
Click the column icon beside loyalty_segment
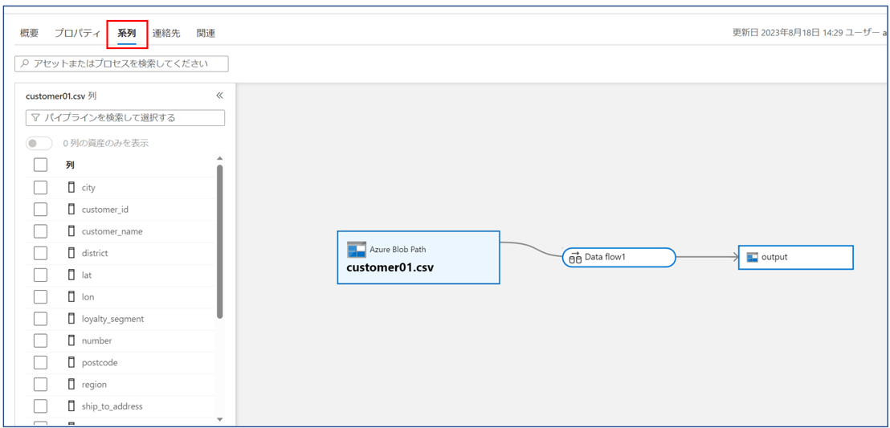[71, 319]
